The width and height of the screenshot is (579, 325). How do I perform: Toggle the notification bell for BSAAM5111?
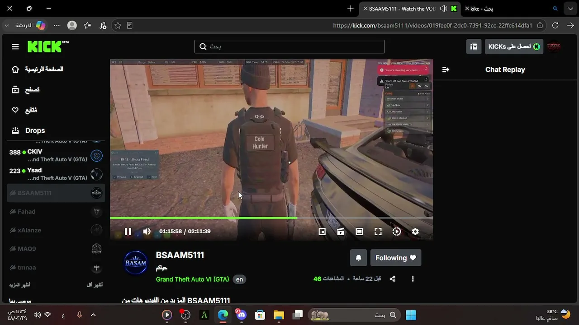click(x=358, y=258)
